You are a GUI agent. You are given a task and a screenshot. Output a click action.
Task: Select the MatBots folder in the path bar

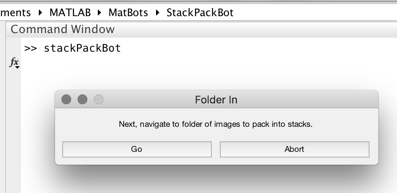click(128, 13)
